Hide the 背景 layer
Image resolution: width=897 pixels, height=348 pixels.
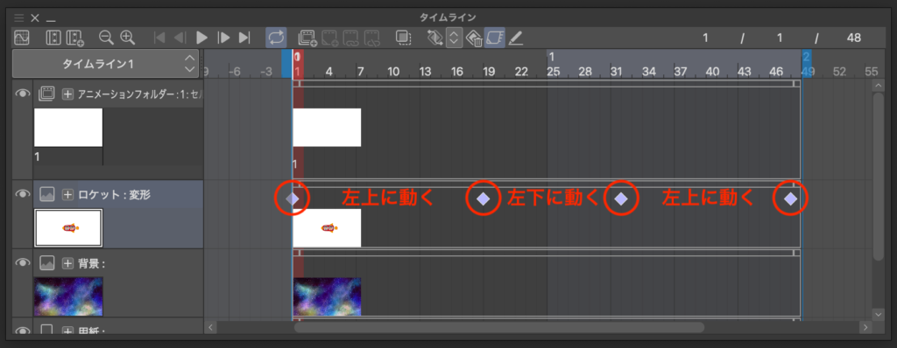point(22,263)
